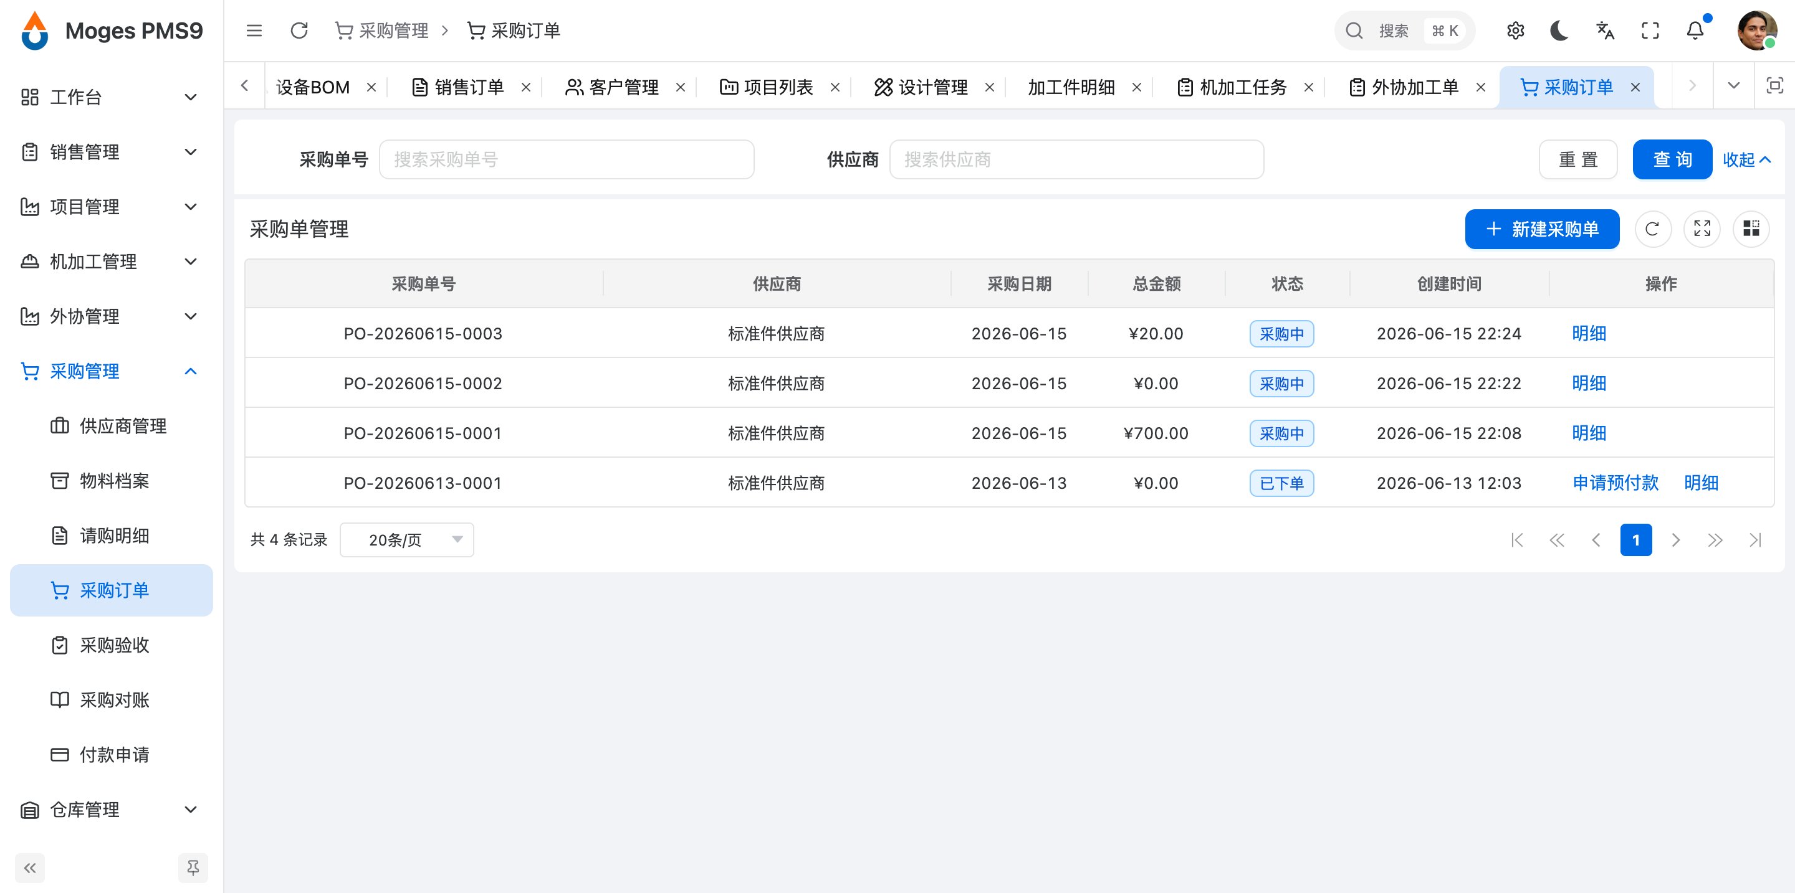Viewport: 1795px width, 893px height.
Task: Open the settings gear icon
Action: point(1516,31)
